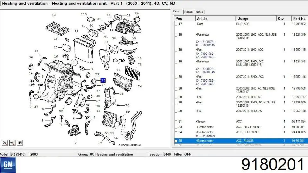This screenshot has width=308, height=173.
Task: Click diagram position label 60B
Action: pos(84,14)
